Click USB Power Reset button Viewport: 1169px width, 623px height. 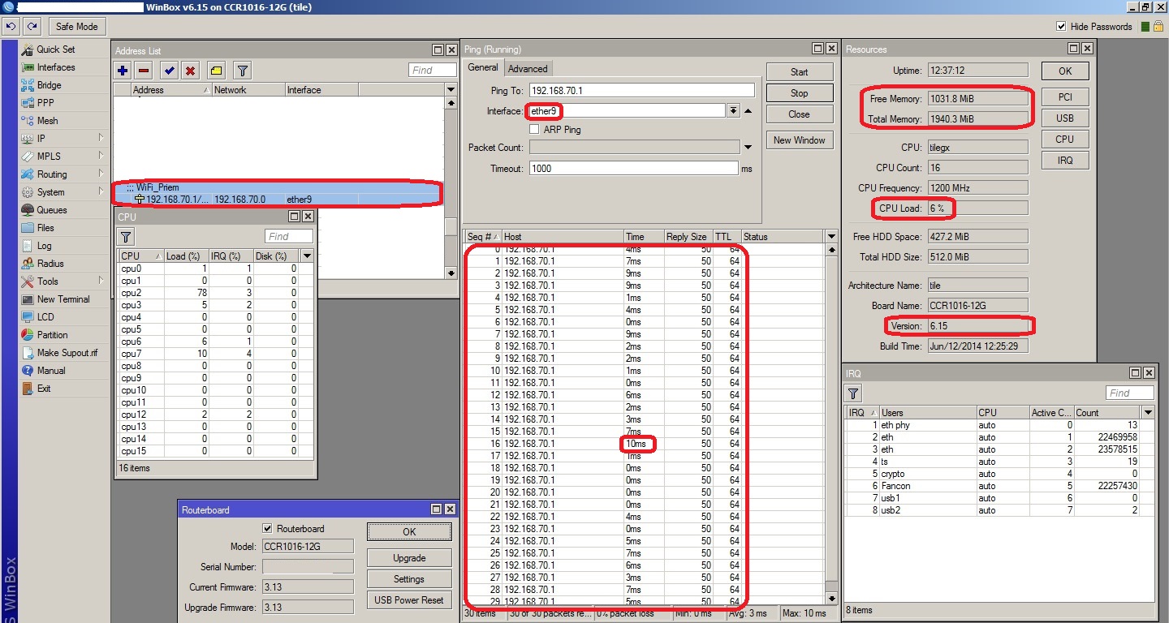click(409, 600)
